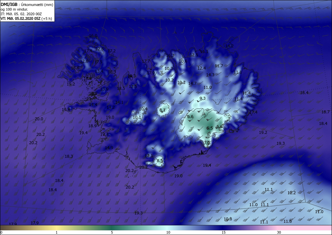Click the '30' tick on the colour scale
The image size is (332, 235).
pyautogui.click(x=279, y=233)
